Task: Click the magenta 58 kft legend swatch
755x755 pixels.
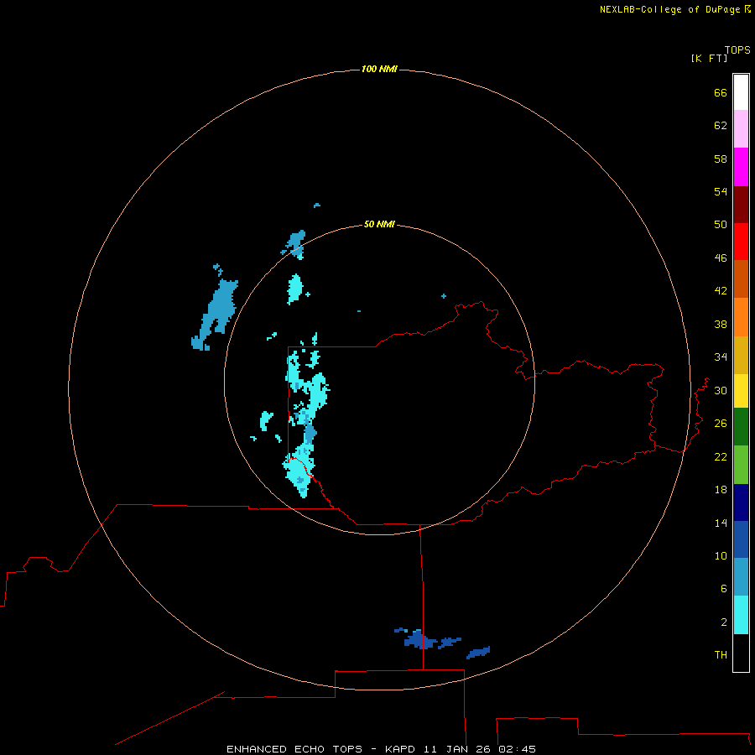Action: click(x=741, y=167)
